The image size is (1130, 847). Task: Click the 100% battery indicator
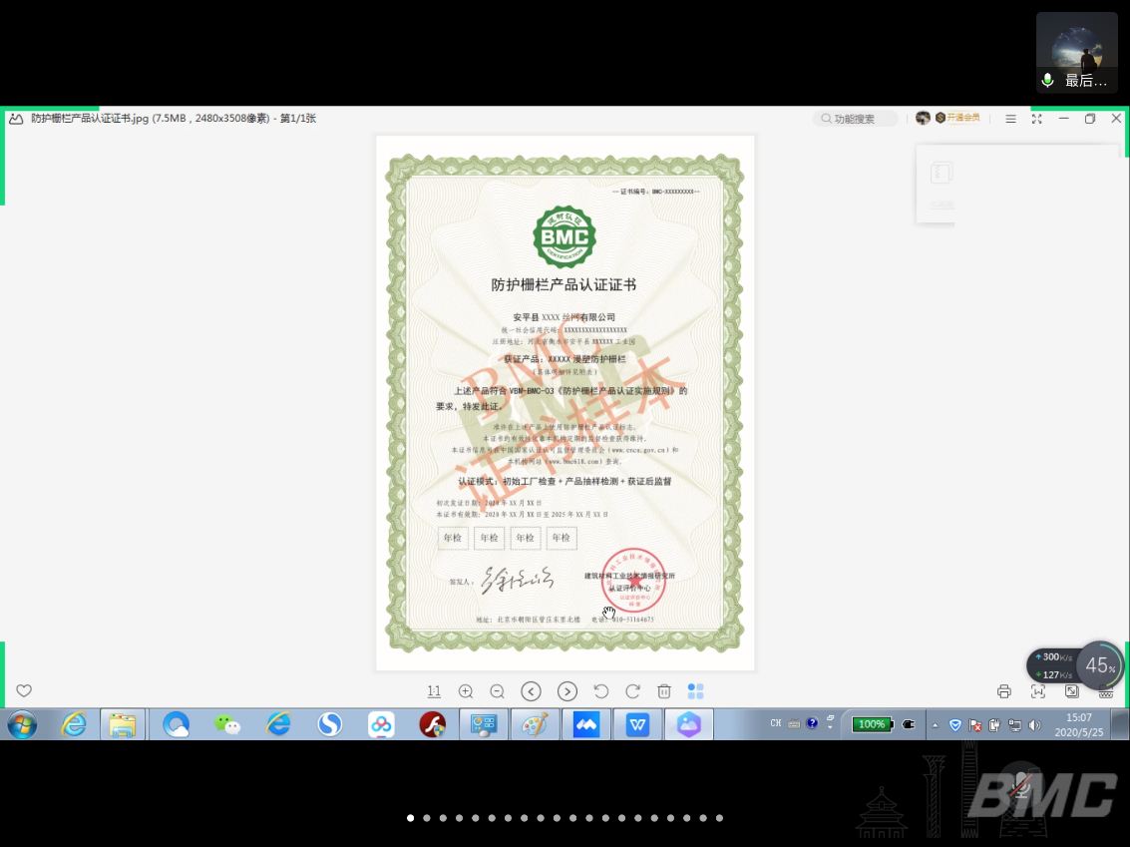872,724
